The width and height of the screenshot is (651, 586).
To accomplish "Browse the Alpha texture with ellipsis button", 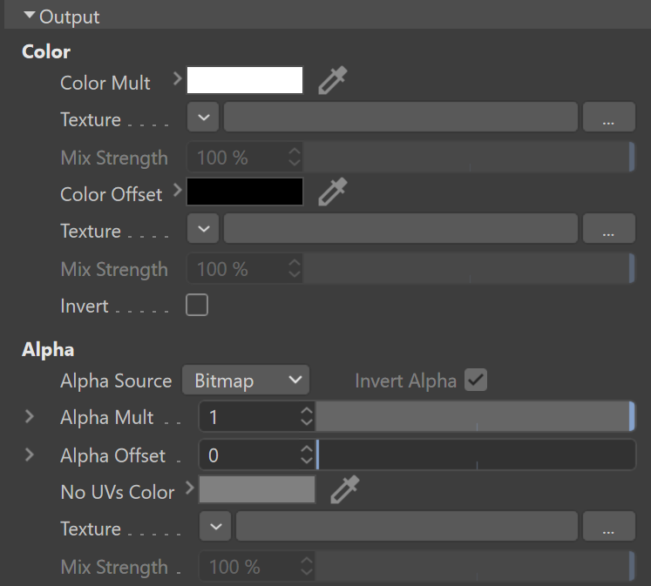I will [608, 526].
